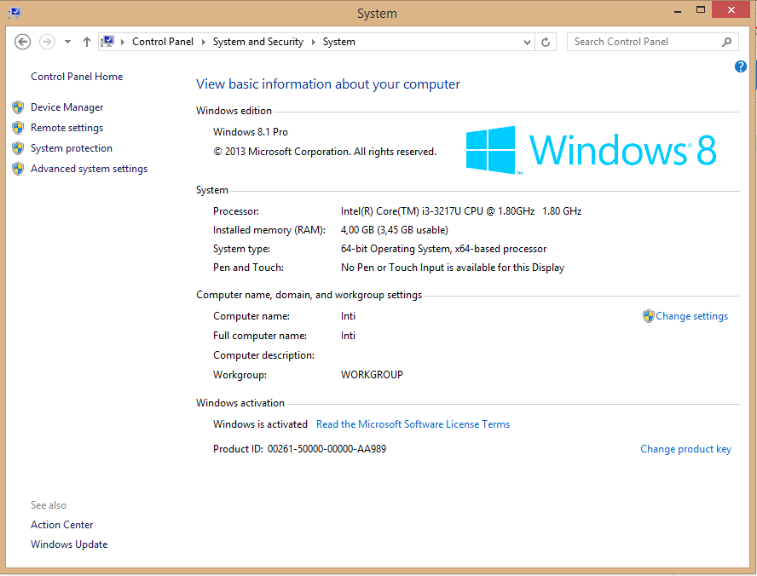757x576 pixels.
Task: Open Help via question mark icon
Action: (x=741, y=66)
